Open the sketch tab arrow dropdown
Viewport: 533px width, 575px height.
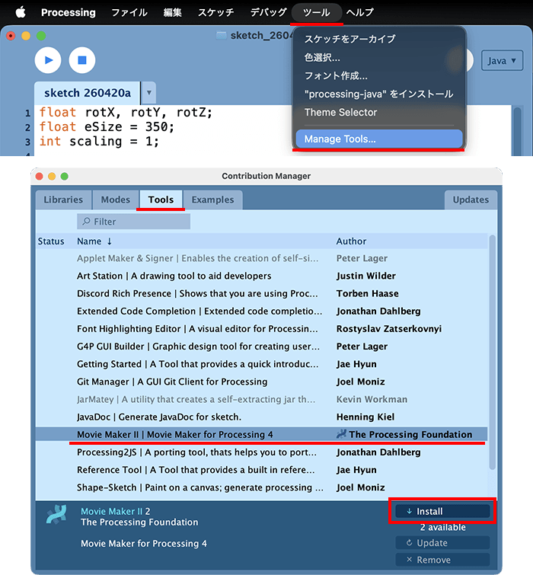tap(148, 93)
